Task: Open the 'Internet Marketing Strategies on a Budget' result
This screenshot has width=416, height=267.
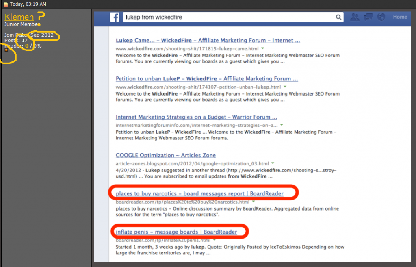Action: tap(196, 117)
